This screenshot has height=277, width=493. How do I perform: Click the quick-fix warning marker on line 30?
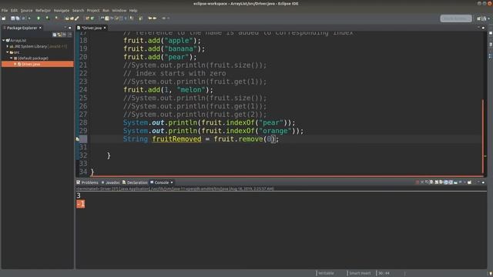(78, 138)
